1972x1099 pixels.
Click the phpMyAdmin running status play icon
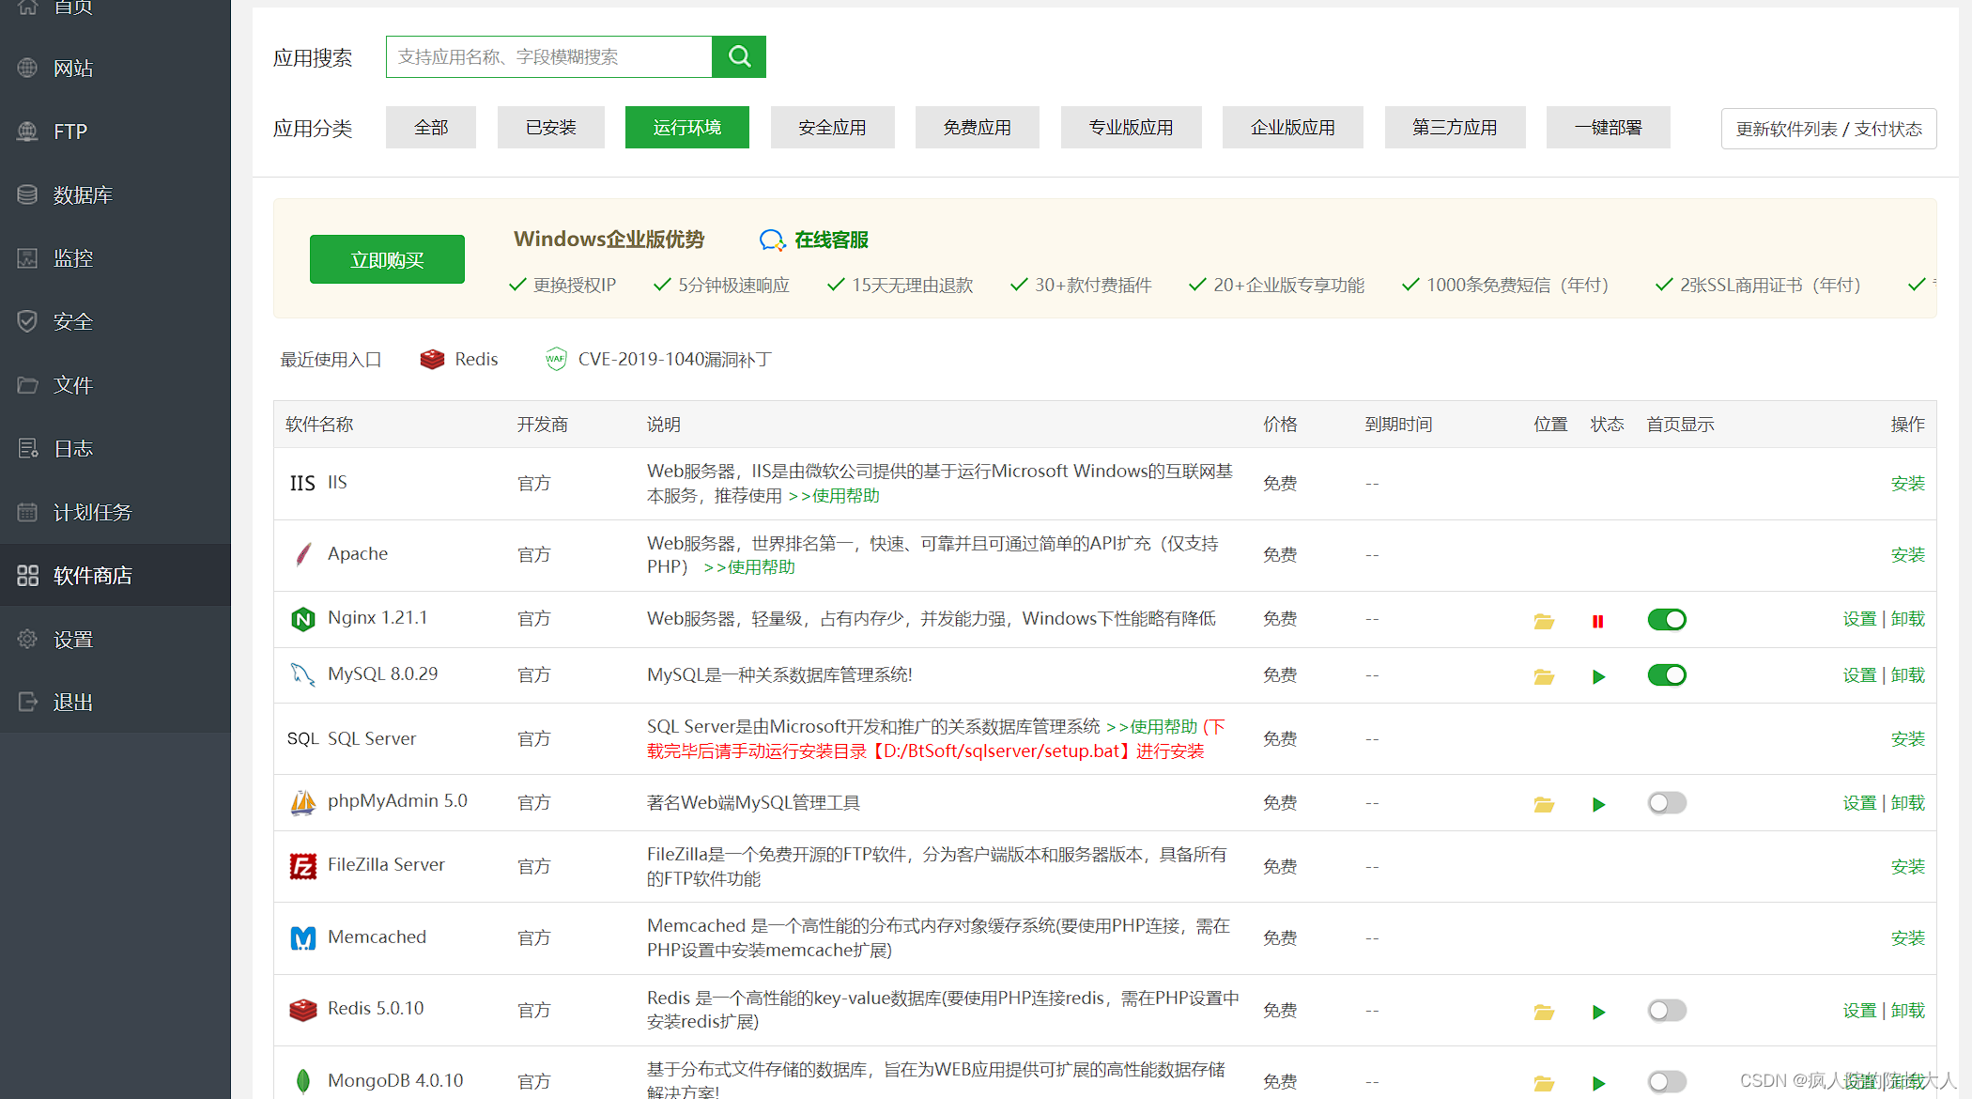coord(1598,804)
